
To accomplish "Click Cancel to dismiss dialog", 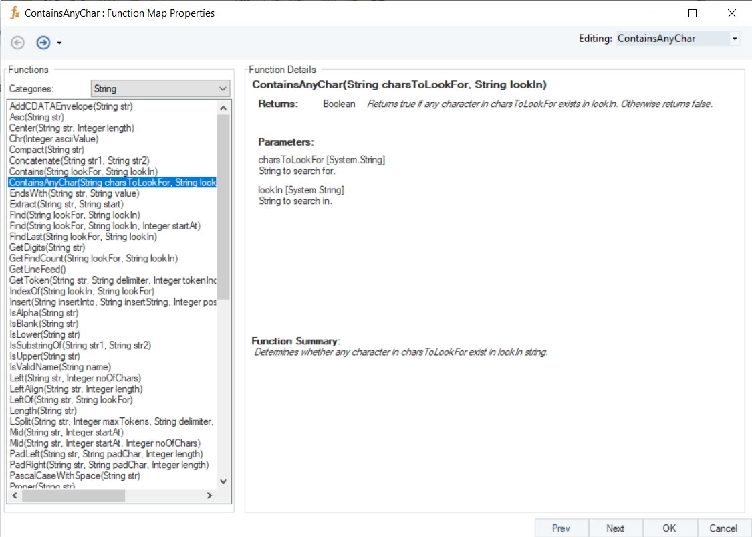I will 723,528.
